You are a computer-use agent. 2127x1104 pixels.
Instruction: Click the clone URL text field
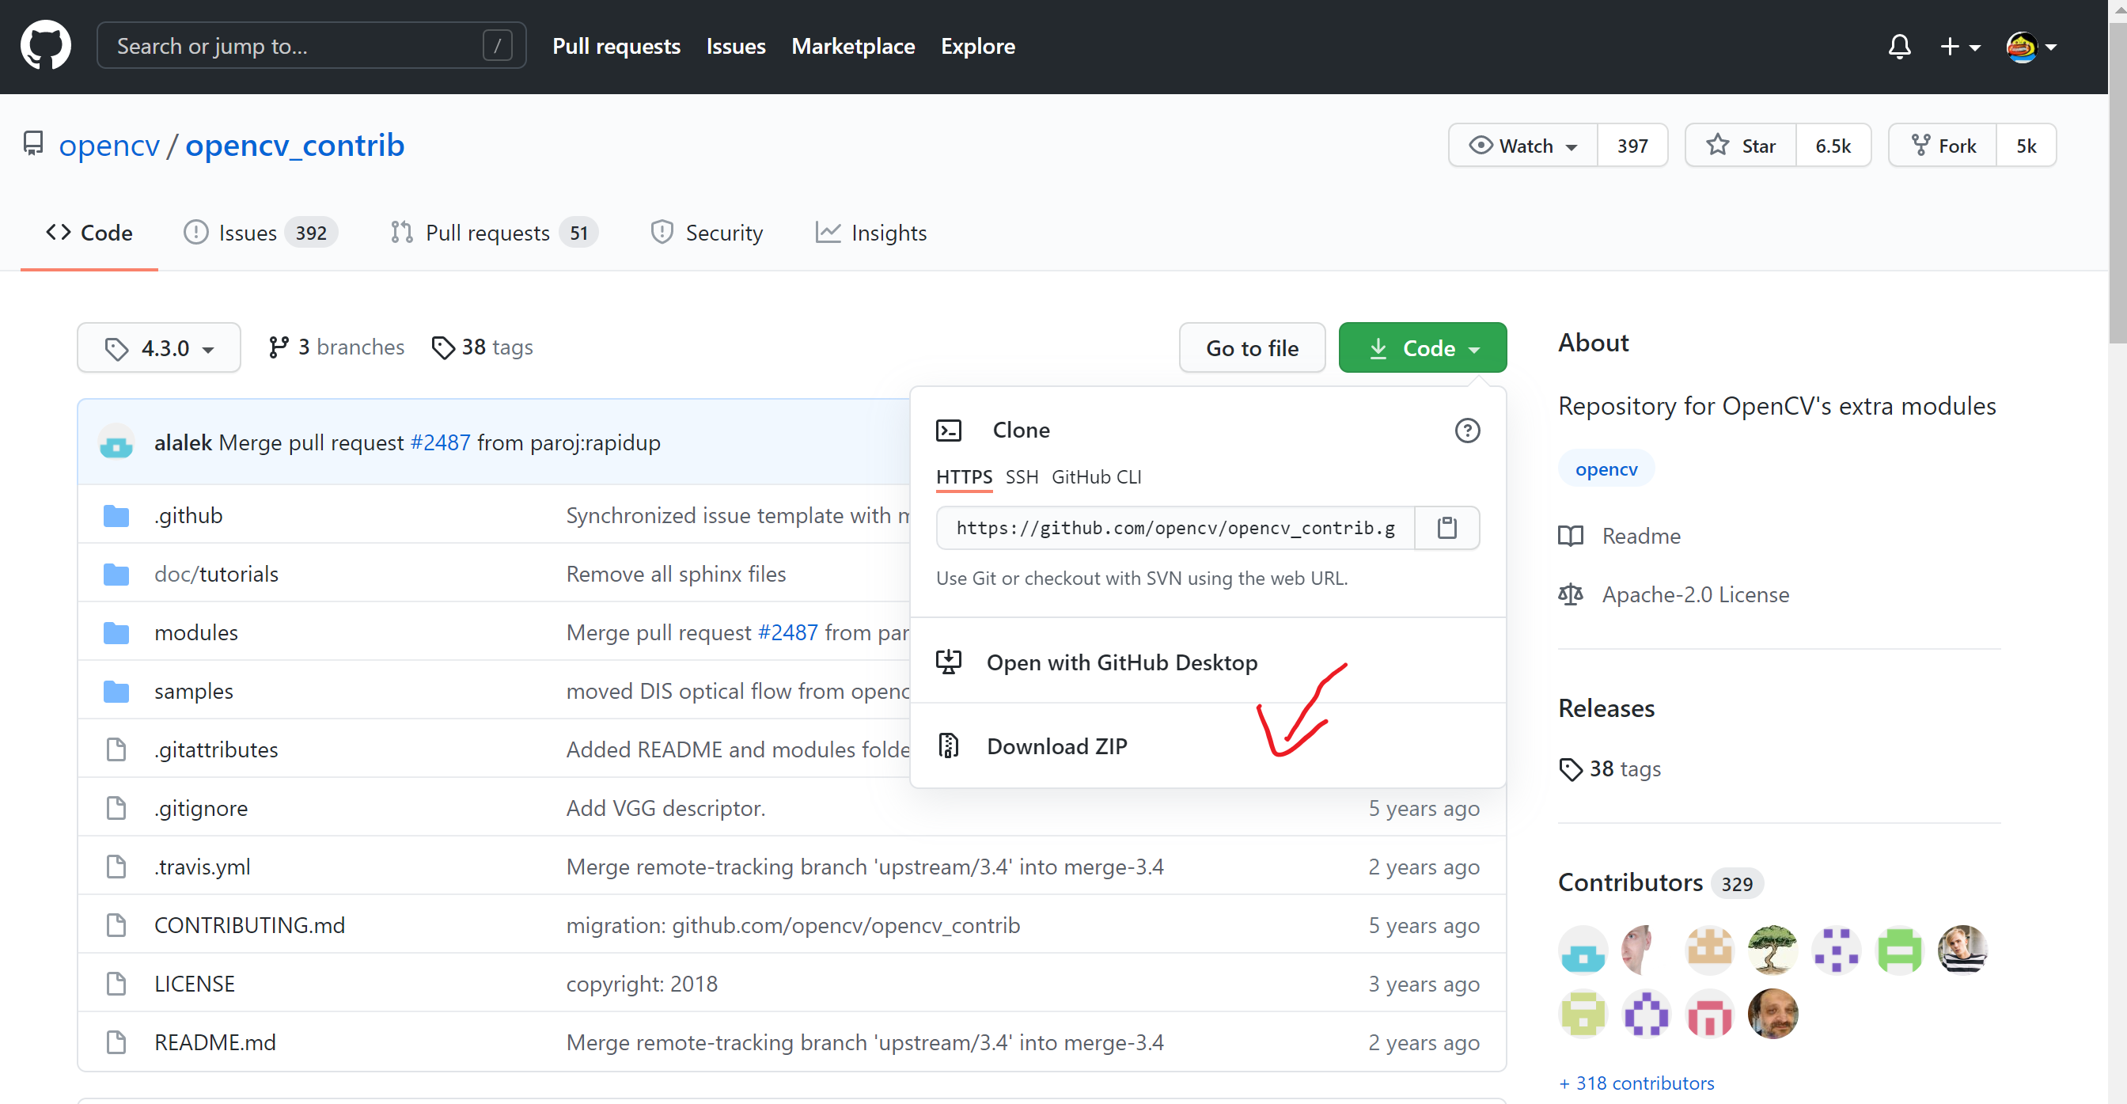[1175, 529]
